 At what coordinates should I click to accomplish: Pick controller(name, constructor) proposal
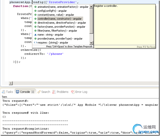(x=60, y=19)
